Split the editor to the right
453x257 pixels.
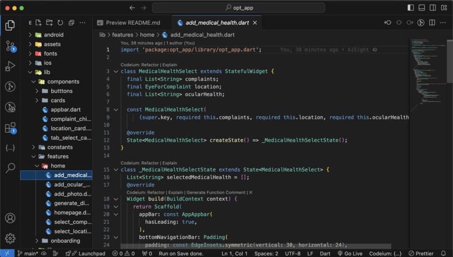432,22
